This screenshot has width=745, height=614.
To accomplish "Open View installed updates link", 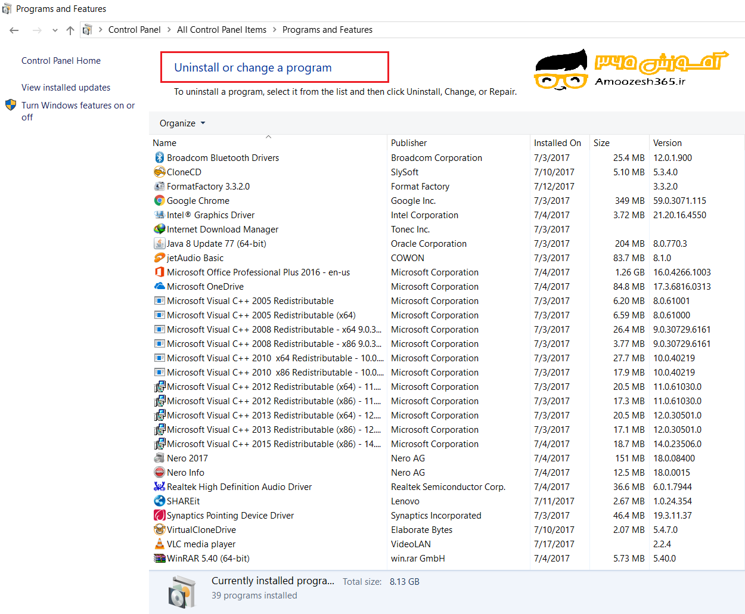I will [x=66, y=88].
